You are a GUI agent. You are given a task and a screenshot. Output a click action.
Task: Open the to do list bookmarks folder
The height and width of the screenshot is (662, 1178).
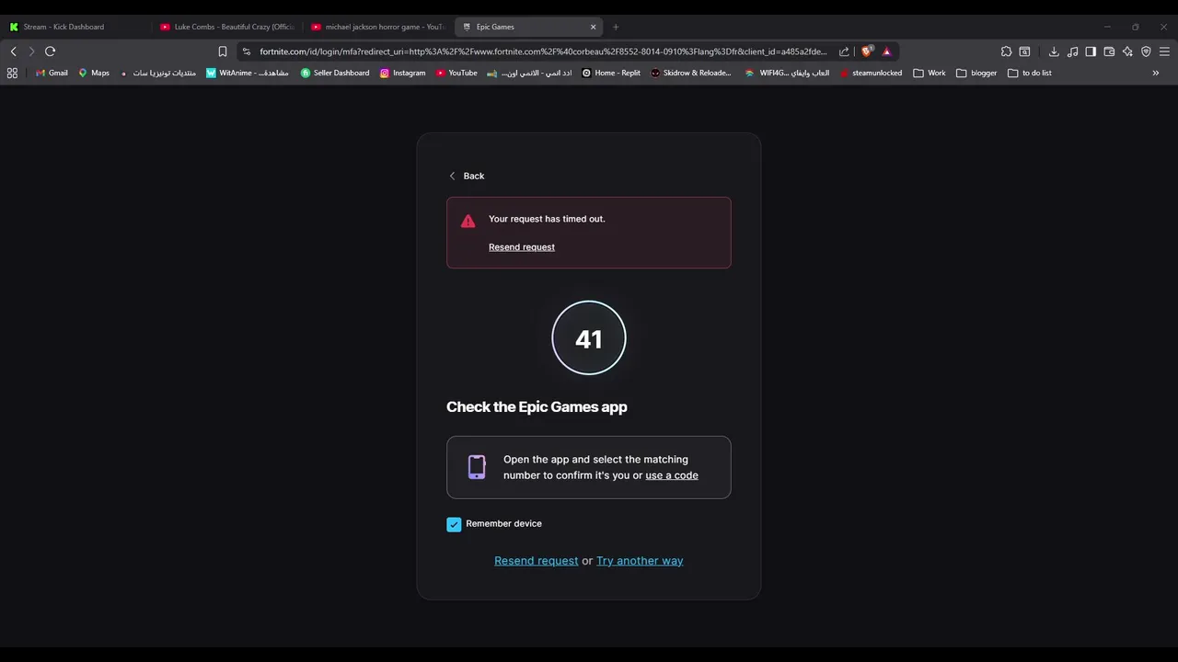point(1030,73)
